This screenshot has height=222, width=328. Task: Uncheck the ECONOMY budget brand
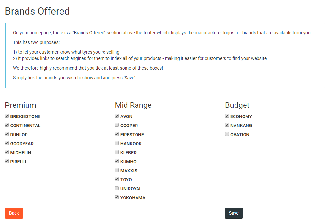click(x=227, y=116)
